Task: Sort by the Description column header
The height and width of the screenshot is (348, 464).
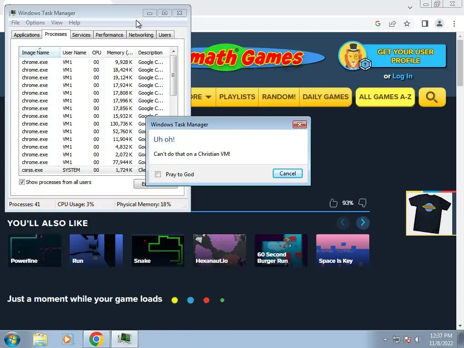Action: click(x=152, y=53)
